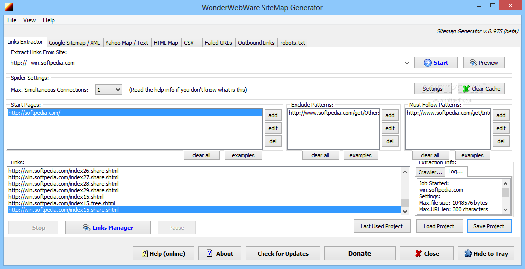Click the Save Project button
Viewport: 525px width, 269px height.
[x=489, y=226]
